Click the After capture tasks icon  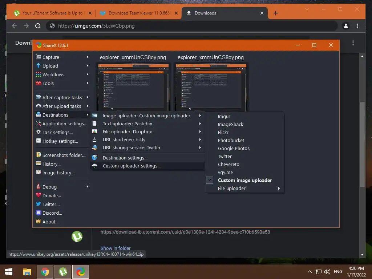click(39, 97)
